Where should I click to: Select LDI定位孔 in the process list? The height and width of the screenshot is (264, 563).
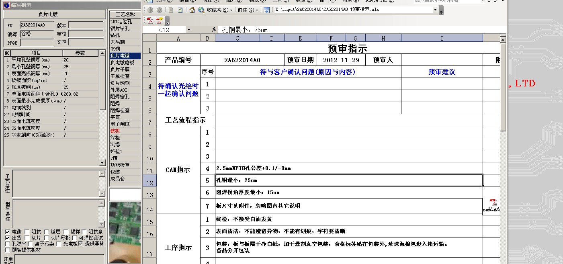[x=125, y=22]
